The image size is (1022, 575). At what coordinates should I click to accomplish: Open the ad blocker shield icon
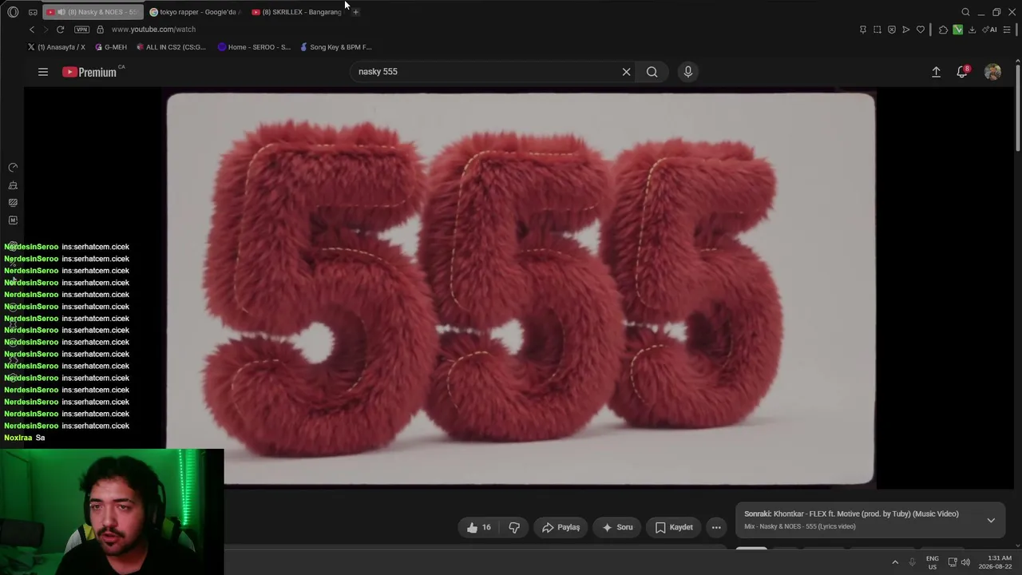coord(892,30)
